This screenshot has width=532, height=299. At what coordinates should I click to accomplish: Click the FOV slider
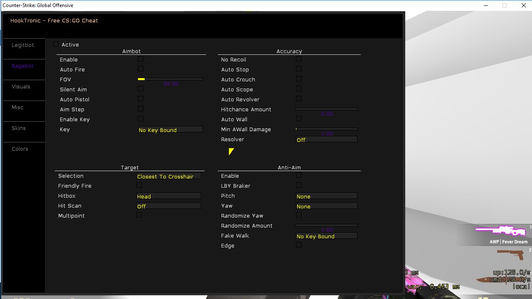170,79
